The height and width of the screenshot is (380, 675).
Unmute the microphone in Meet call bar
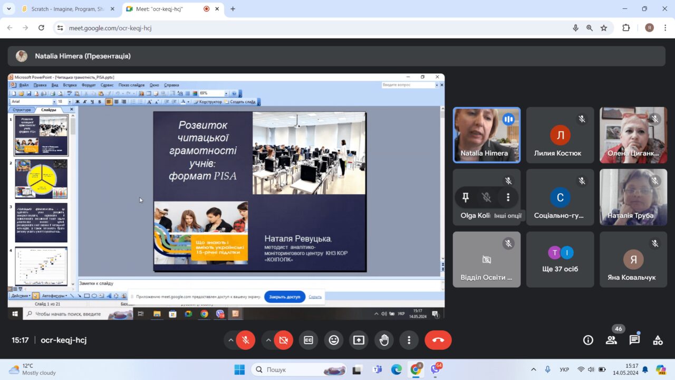click(x=245, y=340)
